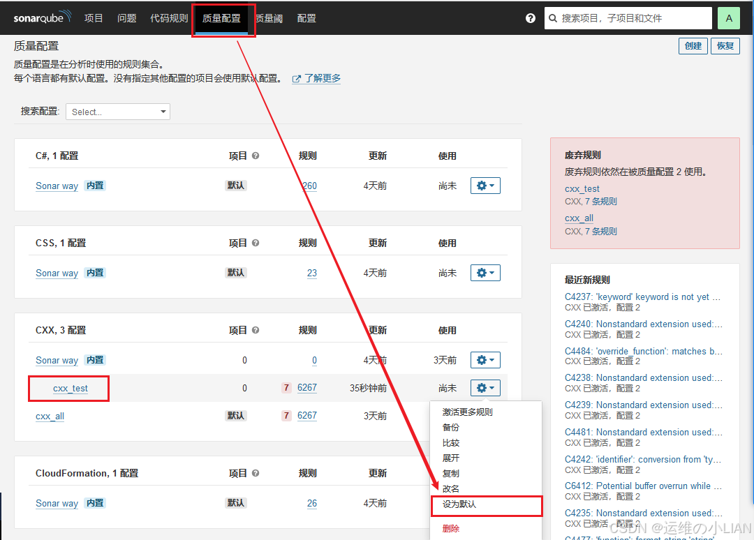The width and height of the screenshot is (754, 540).
Task: Open the gear menu for C# Sonar way
Action: coord(485,185)
